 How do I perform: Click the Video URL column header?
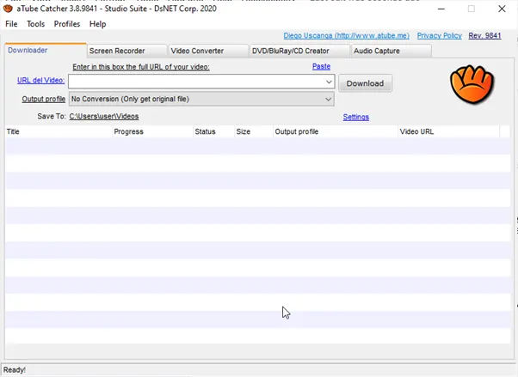(449, 131)
